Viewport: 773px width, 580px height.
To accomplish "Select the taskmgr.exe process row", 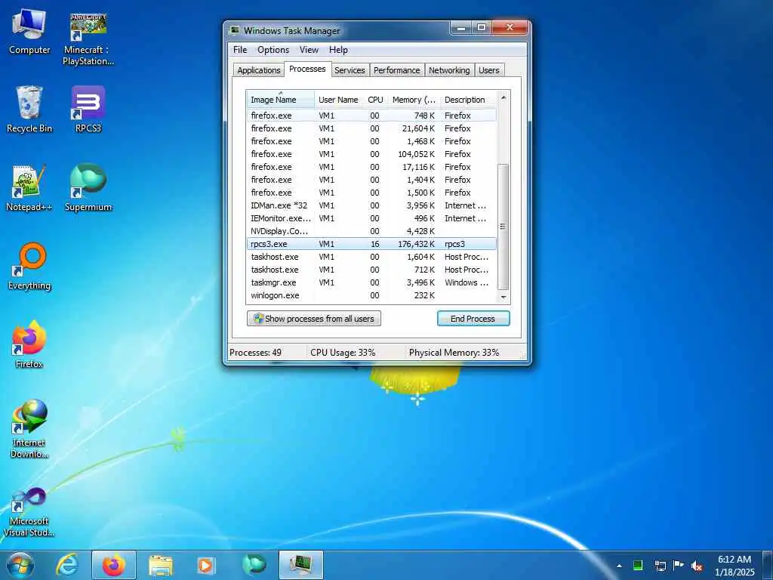I will 371,282.
